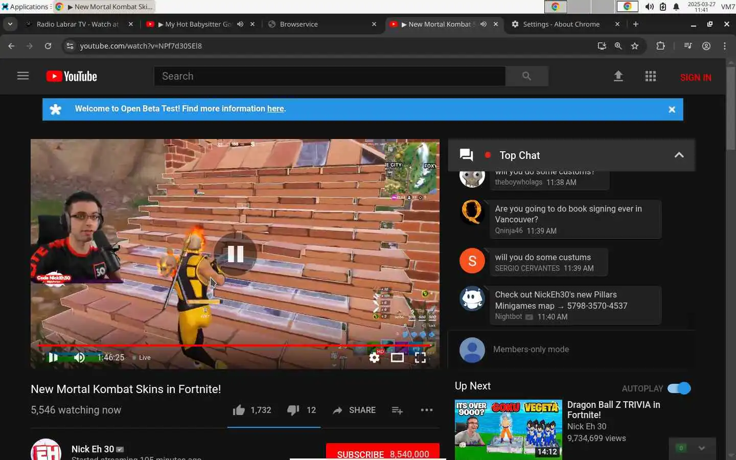Go back in Chrome history

11,46
